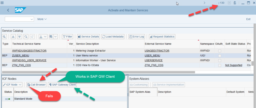This screenshot has width=256, height=108.
Task: Select 'CDS View to OData' cell
Action: (x=110, y=65)
